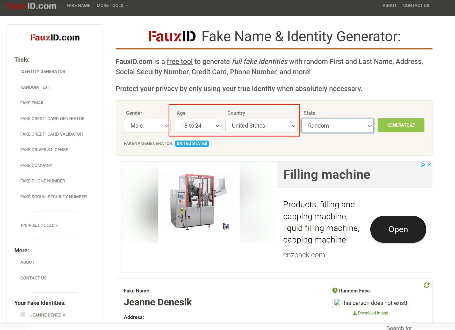Open the State dropdown set to Random
The image size is (455, 330).
point(337,126)
